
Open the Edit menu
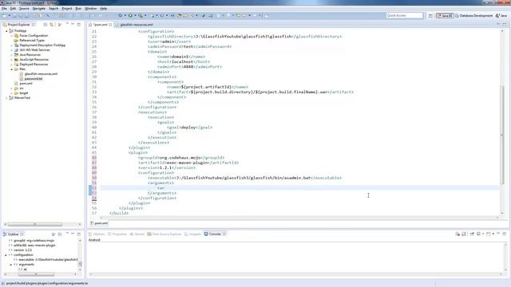tap(13, 9)
